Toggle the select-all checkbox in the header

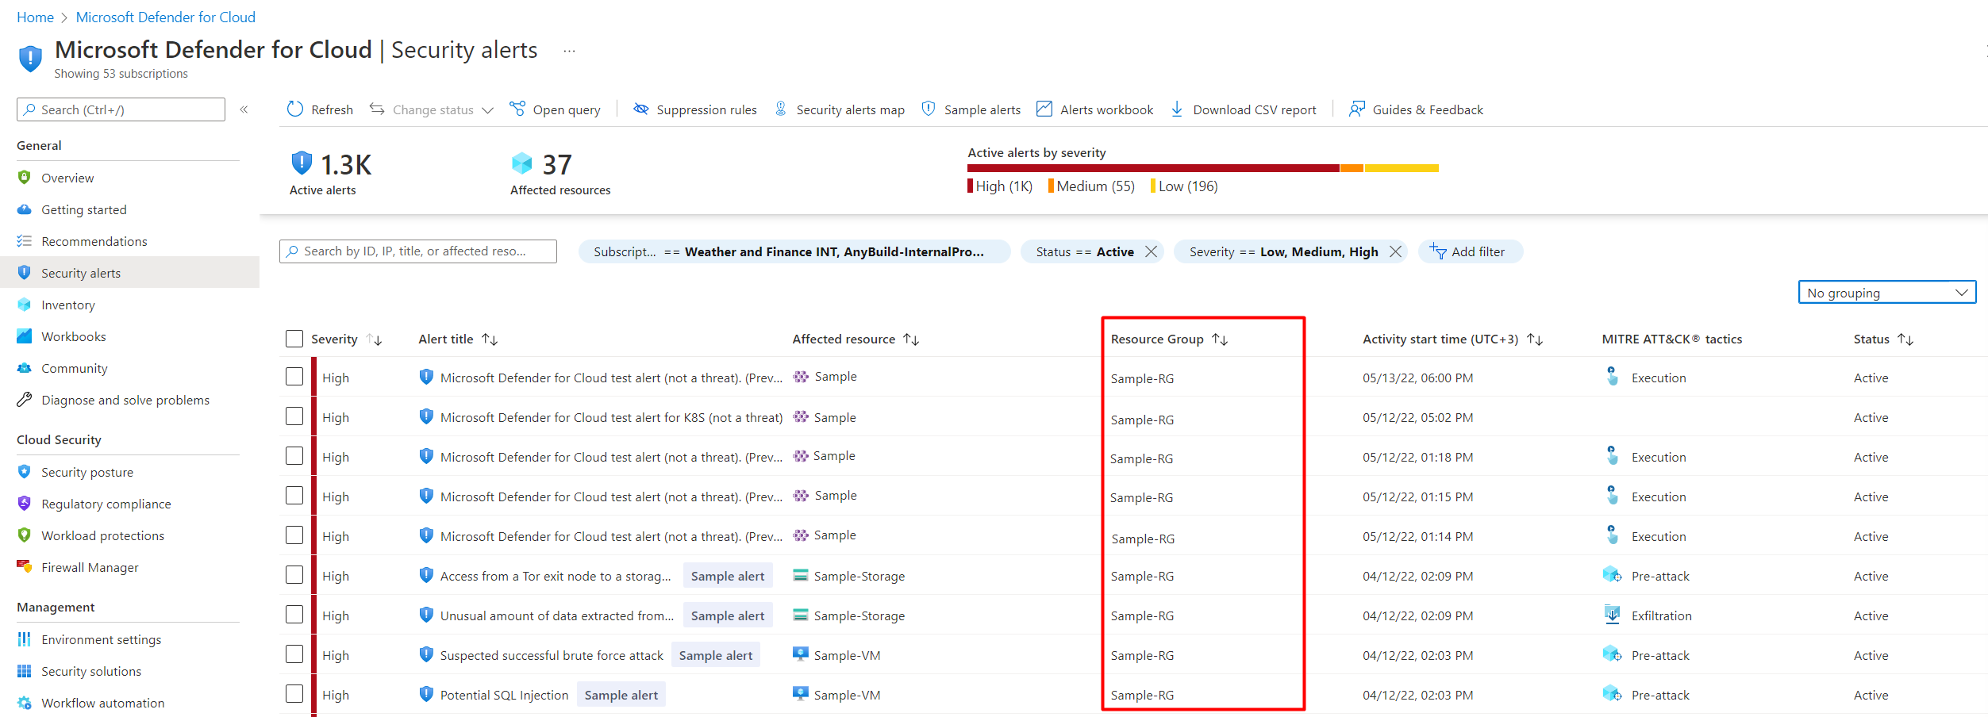pos(294,339)
